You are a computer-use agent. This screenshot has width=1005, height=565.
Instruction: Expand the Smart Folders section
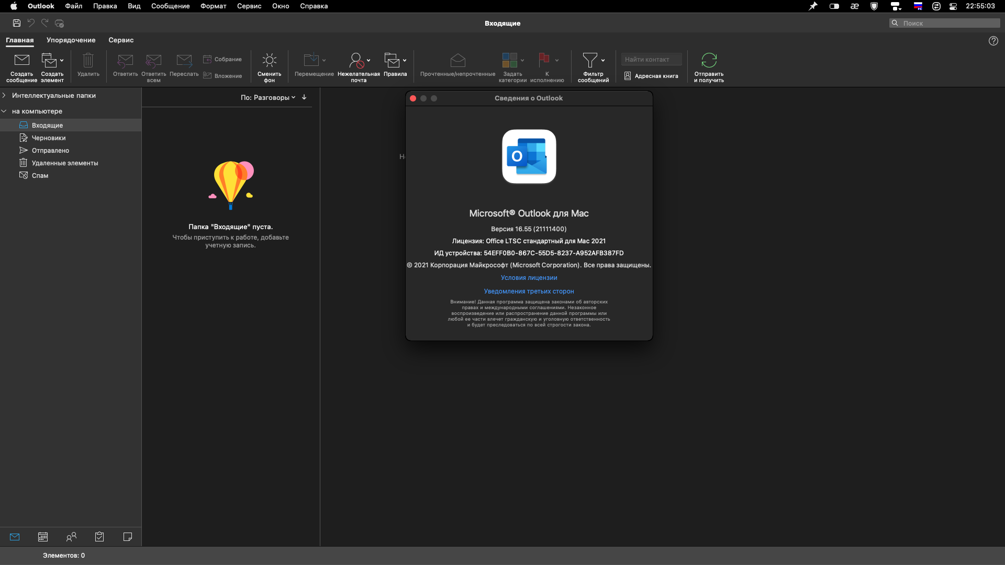[4, 95]
